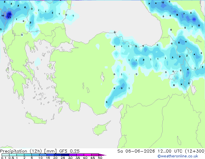The width and height of the screenshot is (205, 159).
Task: Click the 'GFS 0.25' model label
Action: (69, 151)
